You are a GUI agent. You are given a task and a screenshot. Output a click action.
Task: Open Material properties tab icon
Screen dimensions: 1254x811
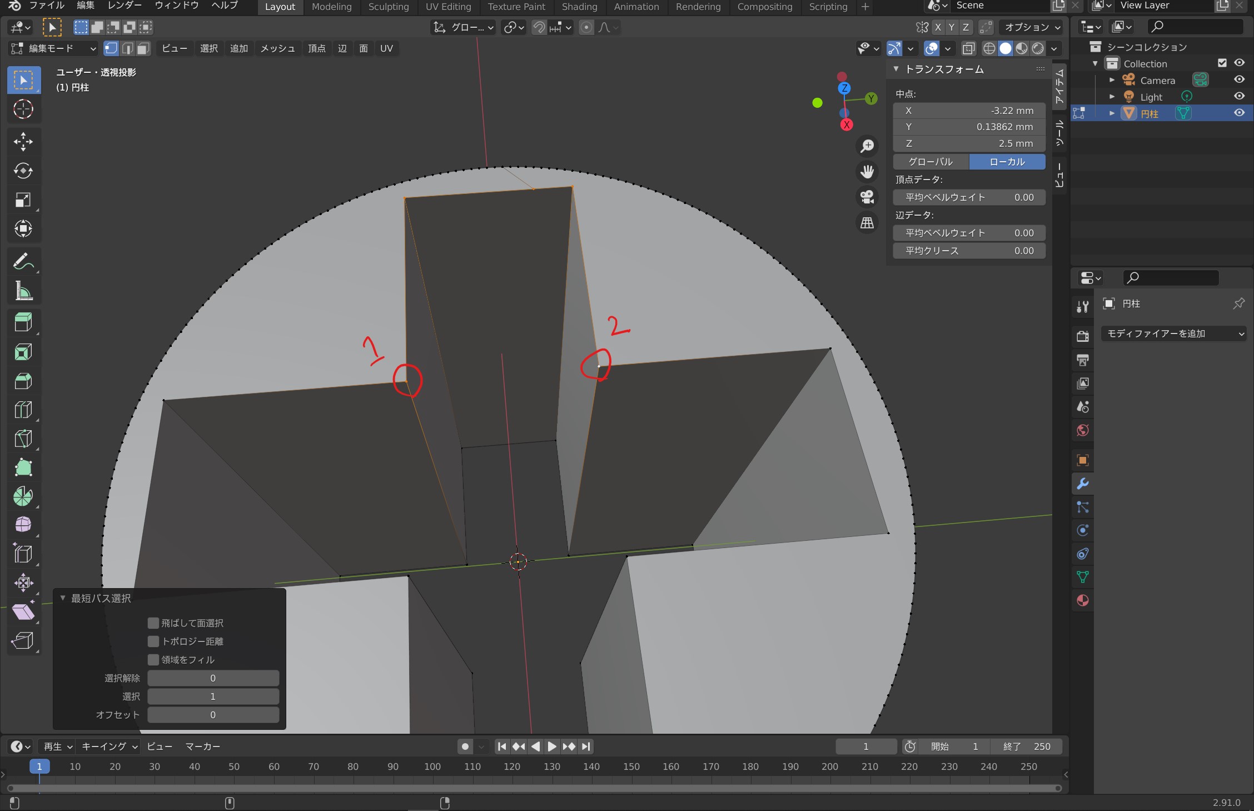pos(1082,600)
